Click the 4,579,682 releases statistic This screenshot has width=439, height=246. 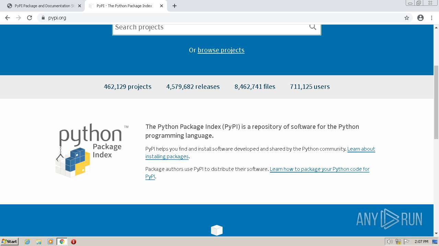(x=193, y=87)
